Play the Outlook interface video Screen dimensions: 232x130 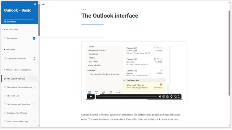click(x=91, y=96)
